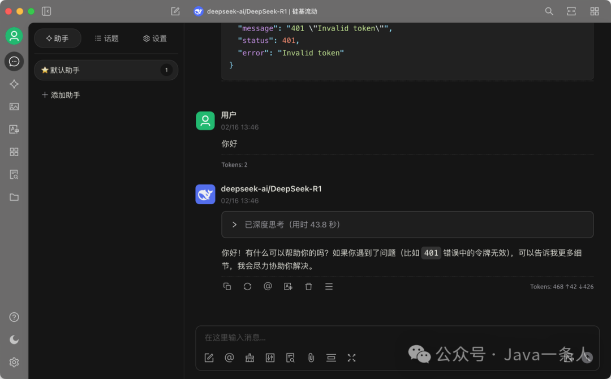Select 默认助手 in assistant list

106,70
